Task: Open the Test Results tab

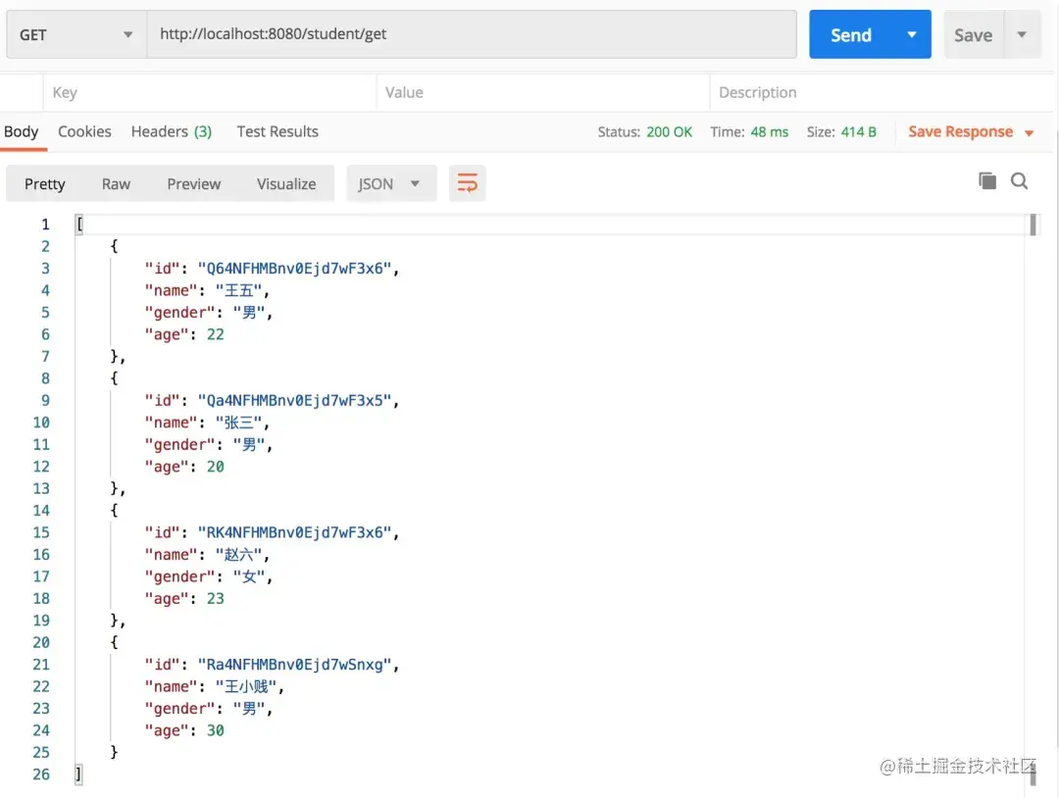Action: [x=277, y=131]
